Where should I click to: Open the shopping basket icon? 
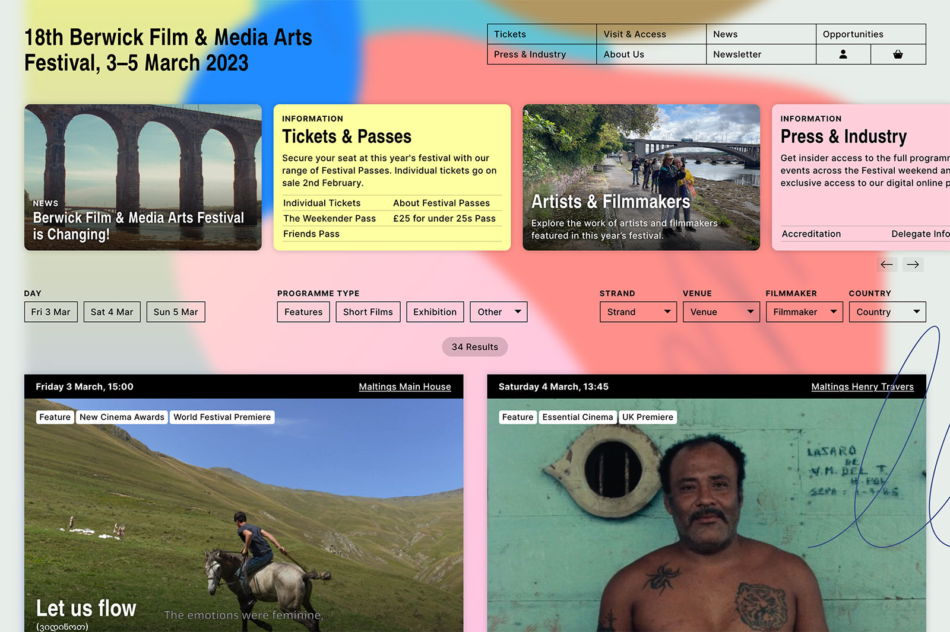pyautogui.click(x=898, y=54)
